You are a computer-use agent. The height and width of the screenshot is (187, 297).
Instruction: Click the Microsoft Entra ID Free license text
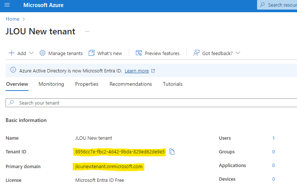point(99,180)
